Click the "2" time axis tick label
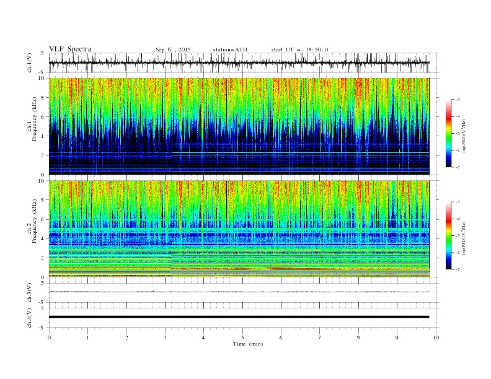Viewport: 491px width, 379px height. click(126, 338)
